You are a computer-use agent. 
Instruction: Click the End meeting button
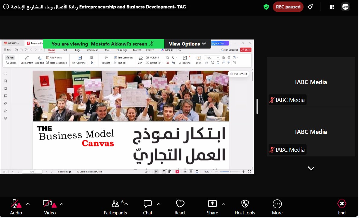click(x=342, y=207)
